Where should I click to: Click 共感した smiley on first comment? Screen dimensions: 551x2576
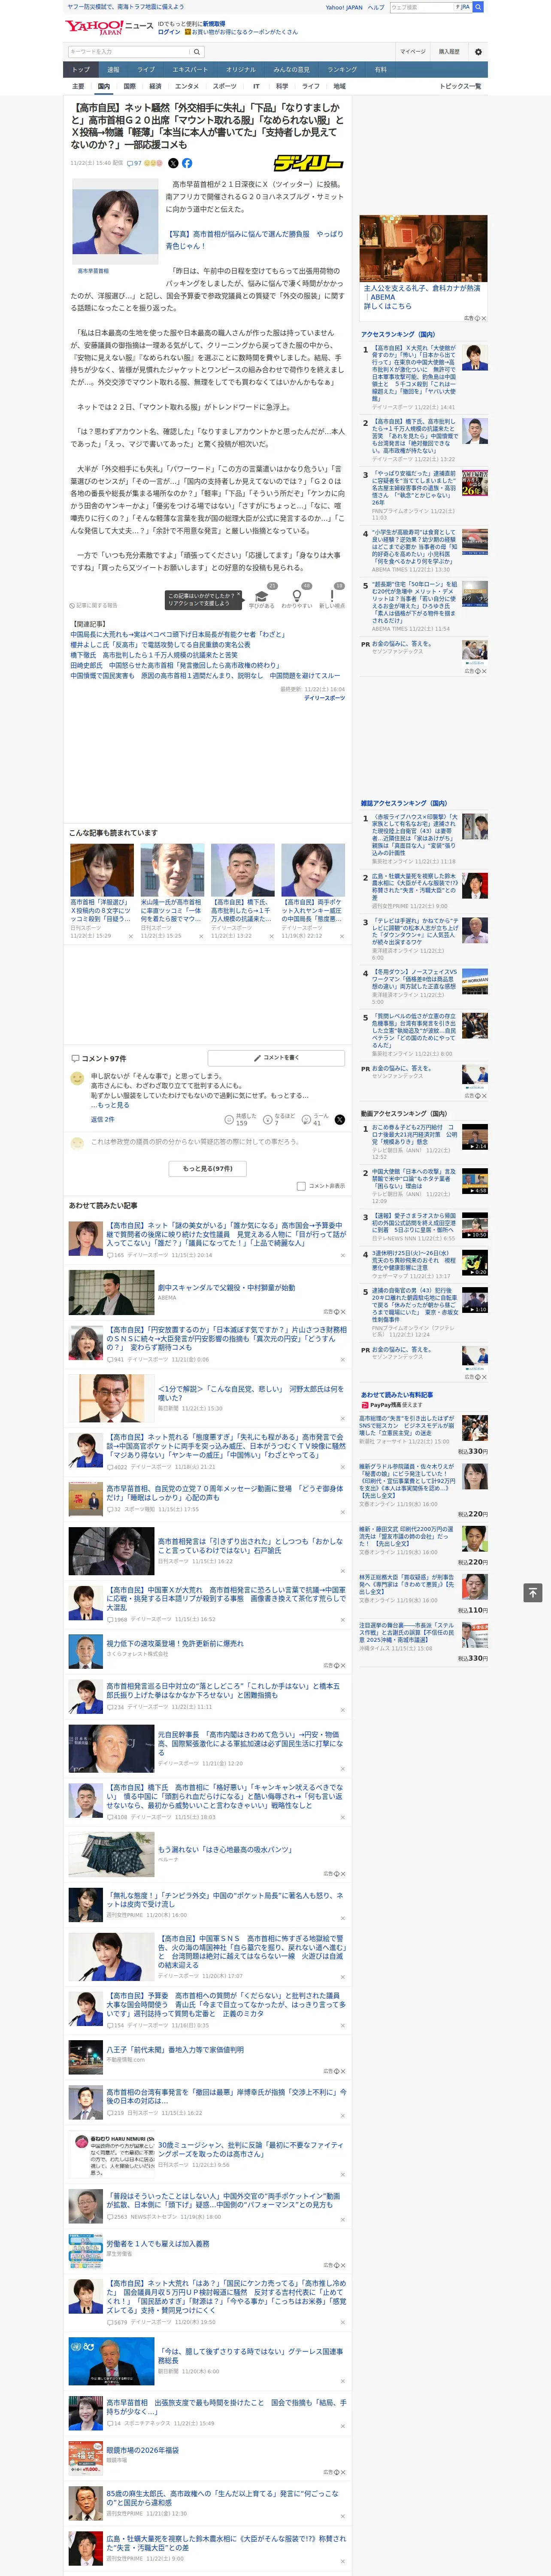coord(229,1120)
